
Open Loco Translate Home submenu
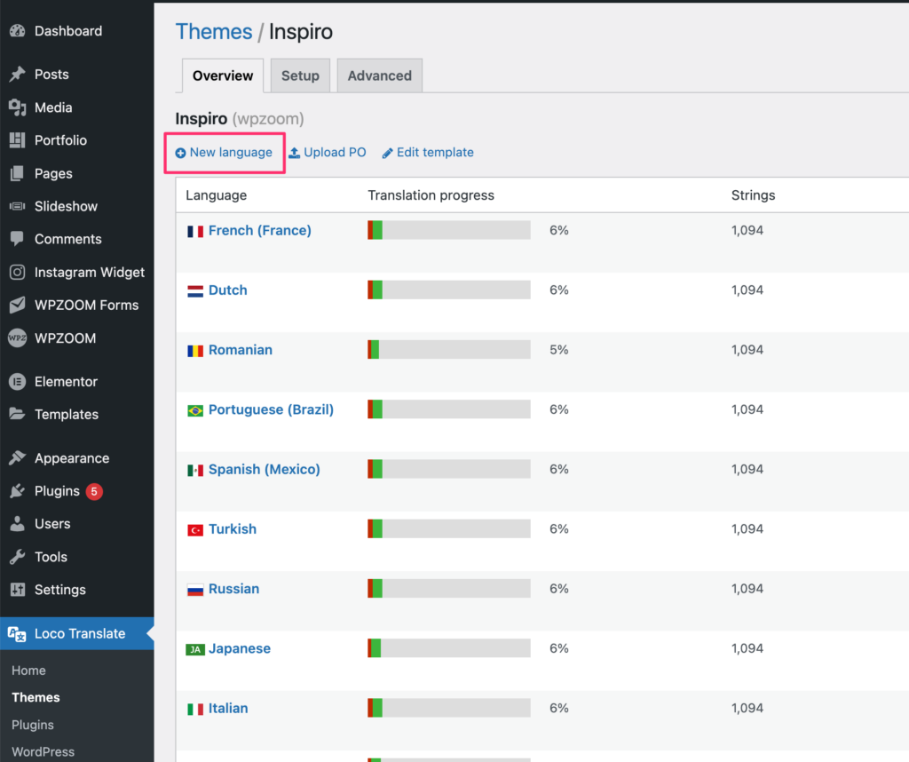pyautogui.click(x=28, y=671)
